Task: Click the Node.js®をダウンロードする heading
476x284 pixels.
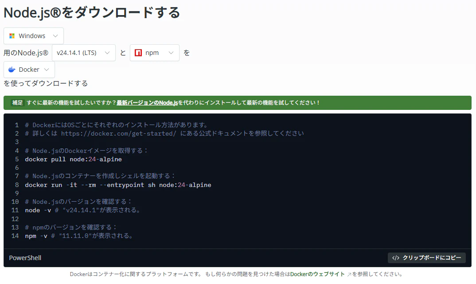Action: (x=92, y=13)
